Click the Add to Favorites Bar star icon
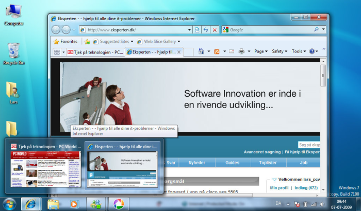Image resolution: width=361 pixels, height=211 pixels. click(87, 42)
